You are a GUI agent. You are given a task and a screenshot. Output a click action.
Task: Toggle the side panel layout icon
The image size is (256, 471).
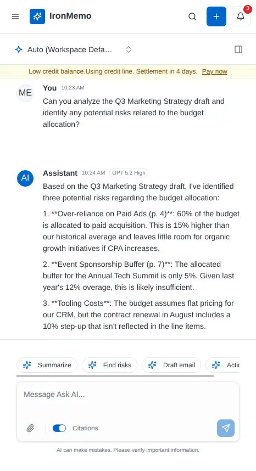238,49
